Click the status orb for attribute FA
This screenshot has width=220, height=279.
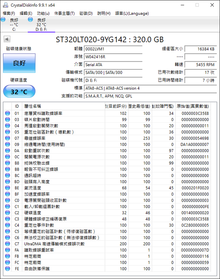coord(8,250)
